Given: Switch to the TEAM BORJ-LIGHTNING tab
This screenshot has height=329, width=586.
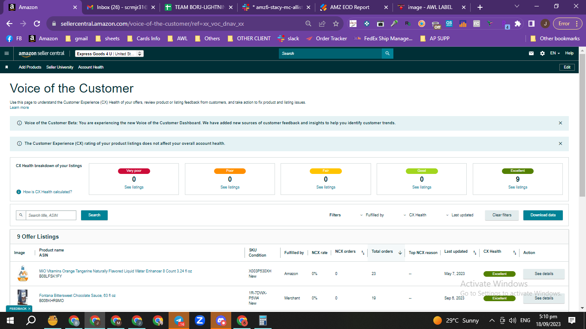Looking at the screenshot, I should (198, 7).
